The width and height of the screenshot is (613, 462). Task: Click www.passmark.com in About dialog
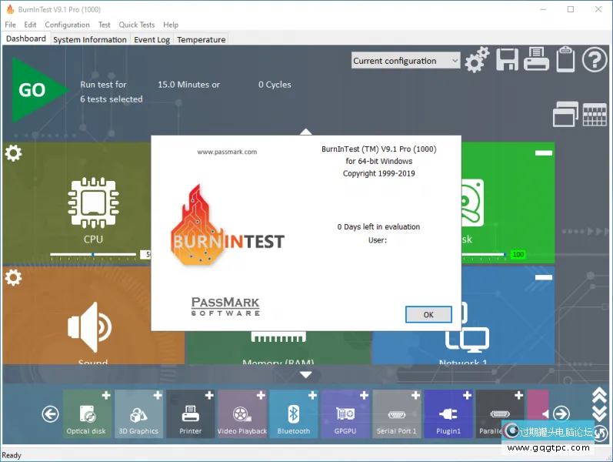coord(227,152)
